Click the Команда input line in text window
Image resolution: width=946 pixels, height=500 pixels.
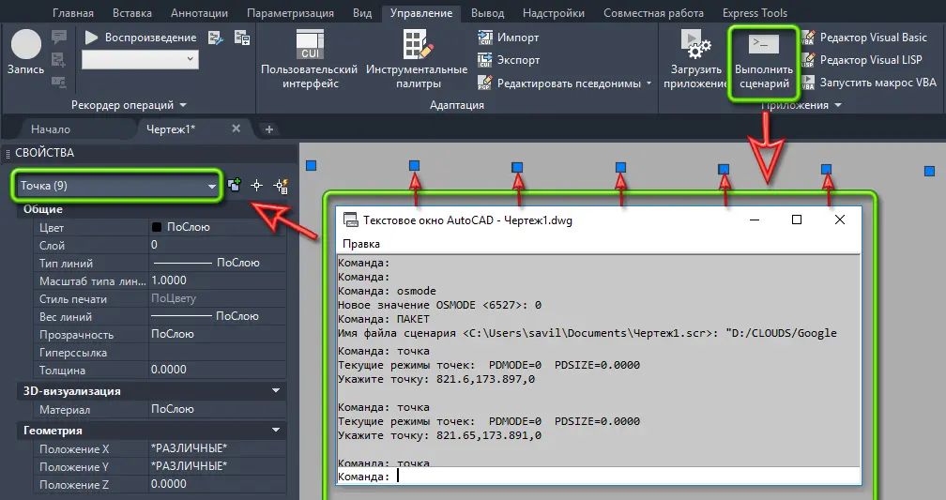click(619, 476)
